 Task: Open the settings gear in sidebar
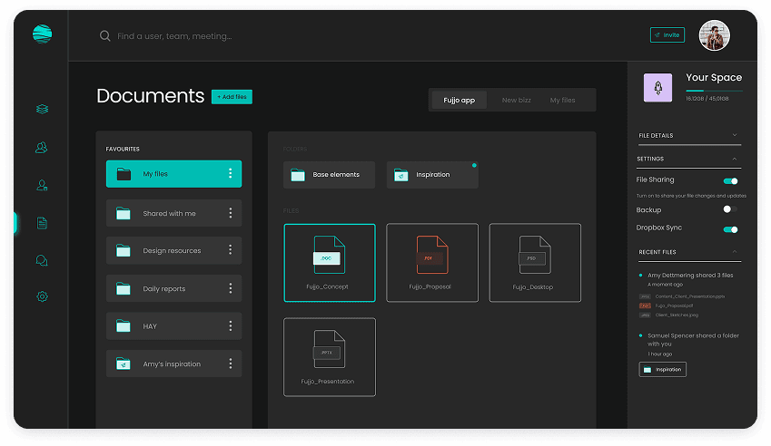point(42,296)
